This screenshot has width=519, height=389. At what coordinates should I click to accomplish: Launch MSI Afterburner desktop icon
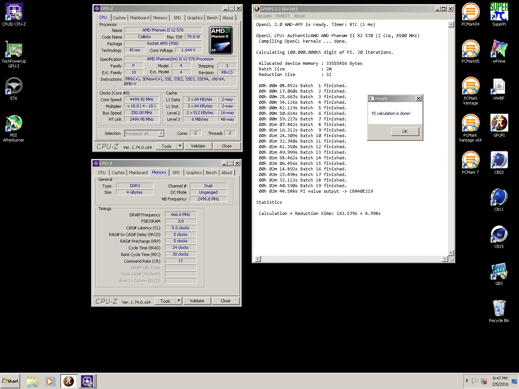pos(14,128)
